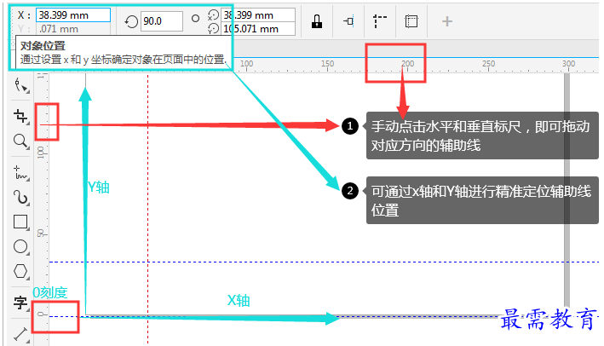The height and width of the screenshot is (346, 604).
Task: Click the vertical ruler at 100 mark
Action: click(x=42, y=152)
